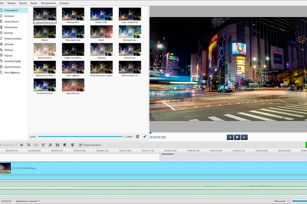This screenshot has height=204, width=307.
Task: Click the film-with-plus add clip icon
Action: click(65, 145)
